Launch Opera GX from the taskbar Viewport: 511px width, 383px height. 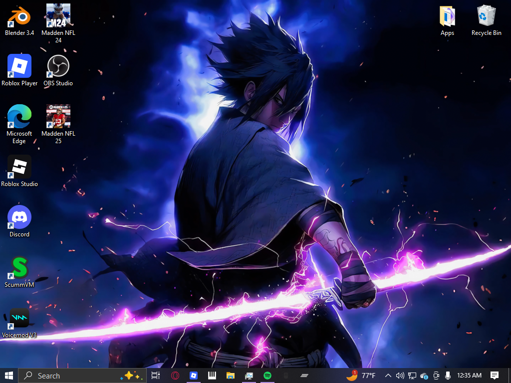click(x=175, y=376)
